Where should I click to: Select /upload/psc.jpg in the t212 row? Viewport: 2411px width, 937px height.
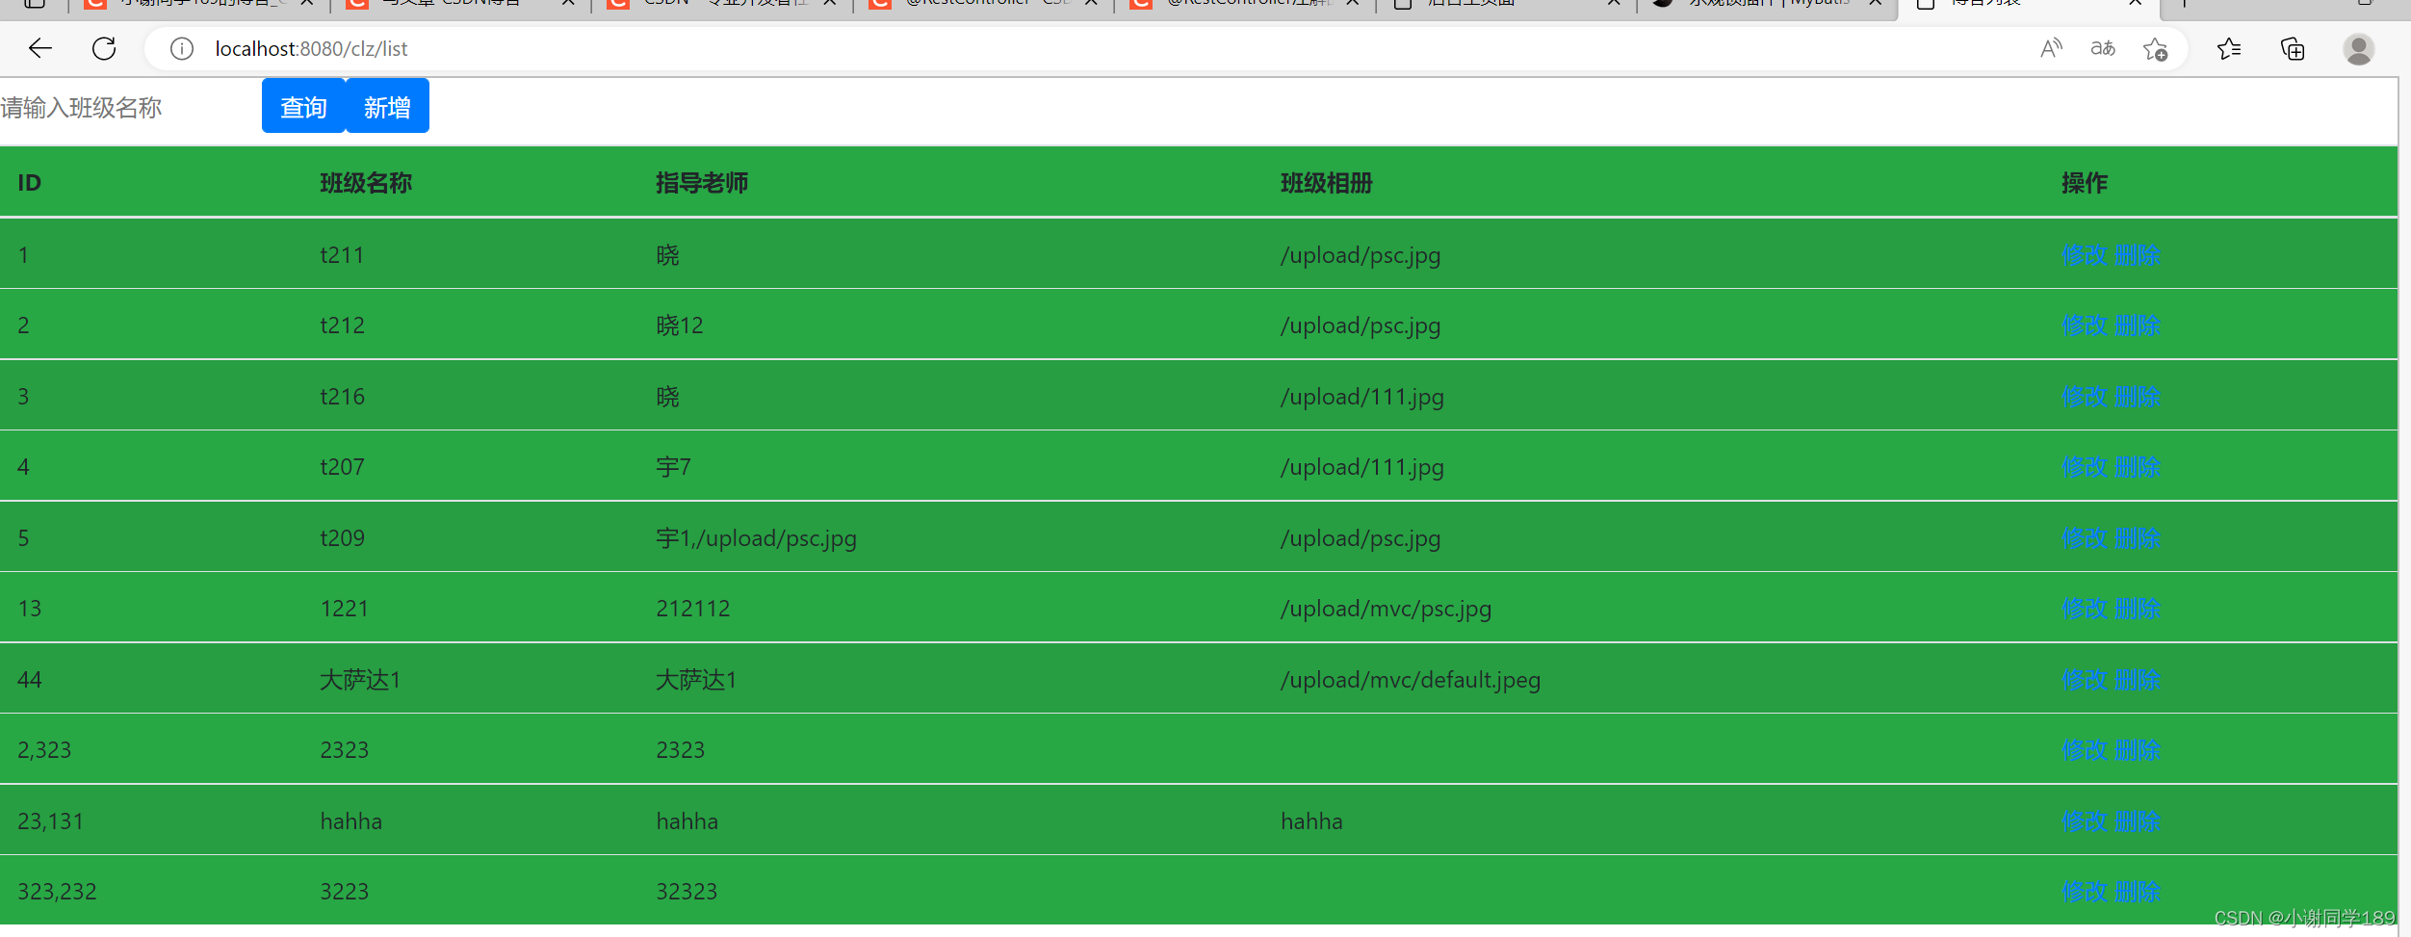(1361, 325)
